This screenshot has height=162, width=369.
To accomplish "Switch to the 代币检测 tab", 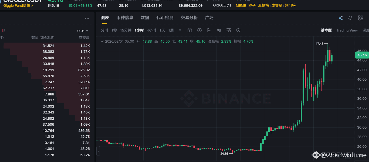I will click(x=165, y=18).
